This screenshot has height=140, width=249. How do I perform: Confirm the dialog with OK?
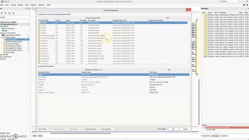coord(174,129)
